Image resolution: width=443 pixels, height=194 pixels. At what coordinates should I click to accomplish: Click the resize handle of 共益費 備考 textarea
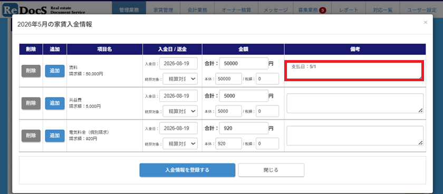tap(421, 111)
